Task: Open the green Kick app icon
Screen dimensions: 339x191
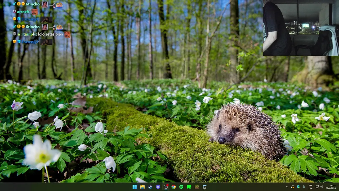Action: coord(189,187)
